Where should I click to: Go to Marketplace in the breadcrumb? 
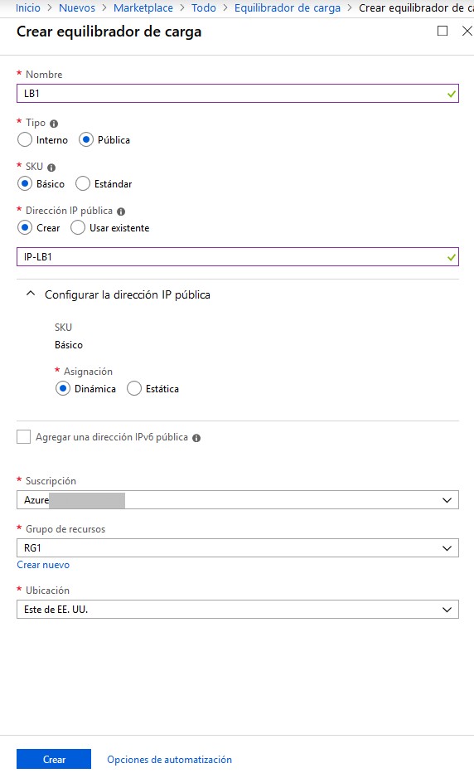[143, 8]
